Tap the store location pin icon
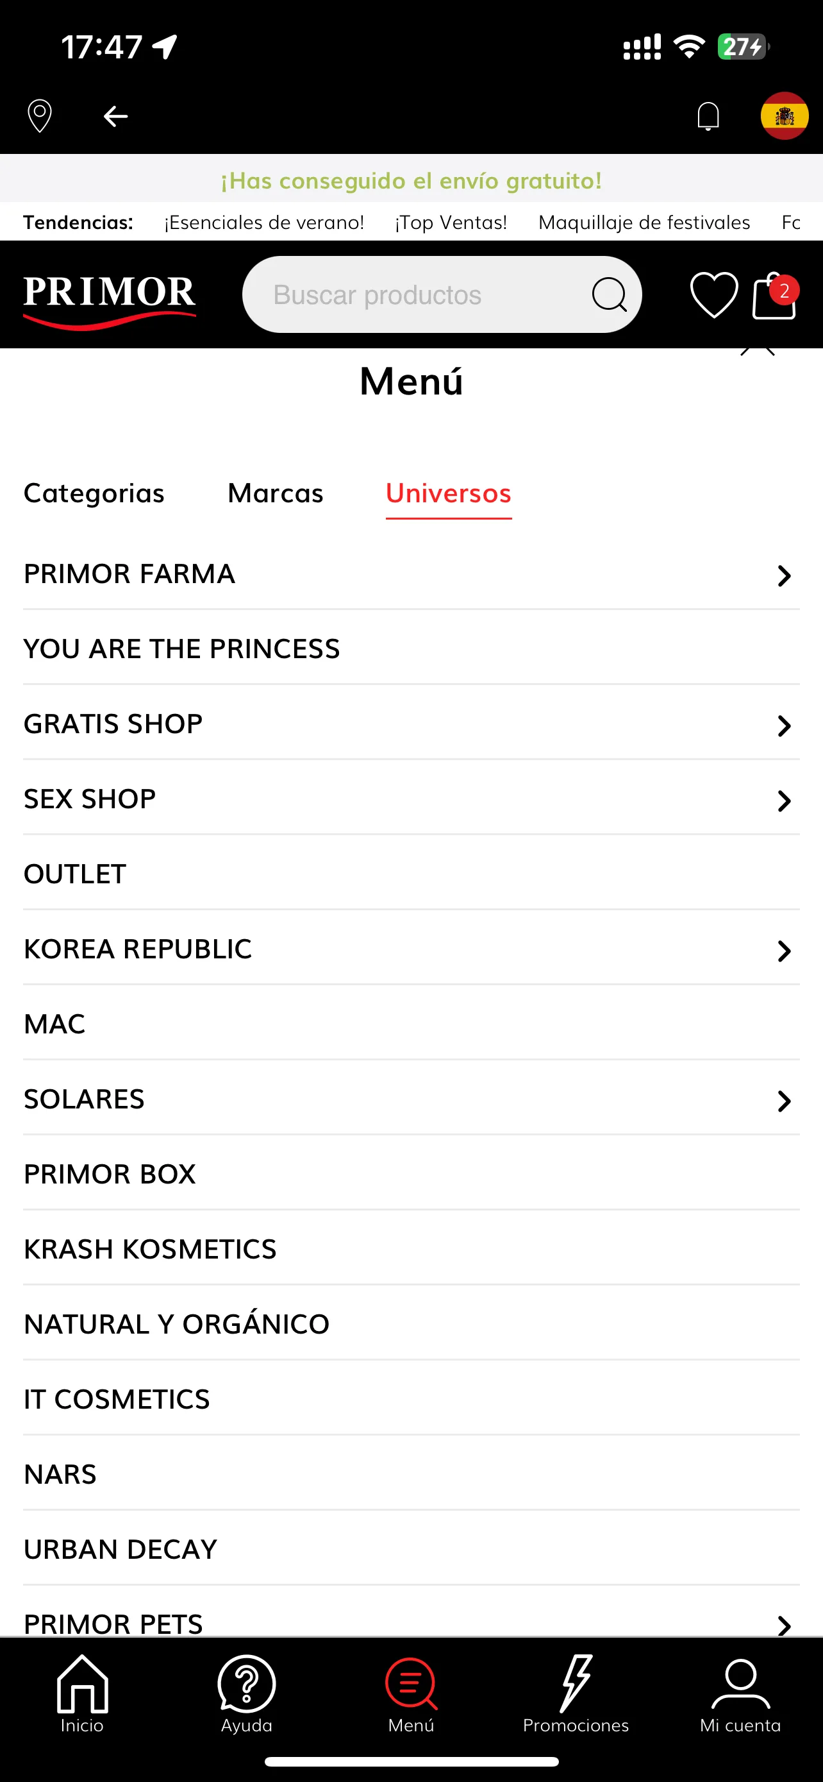 coord(39,115)
